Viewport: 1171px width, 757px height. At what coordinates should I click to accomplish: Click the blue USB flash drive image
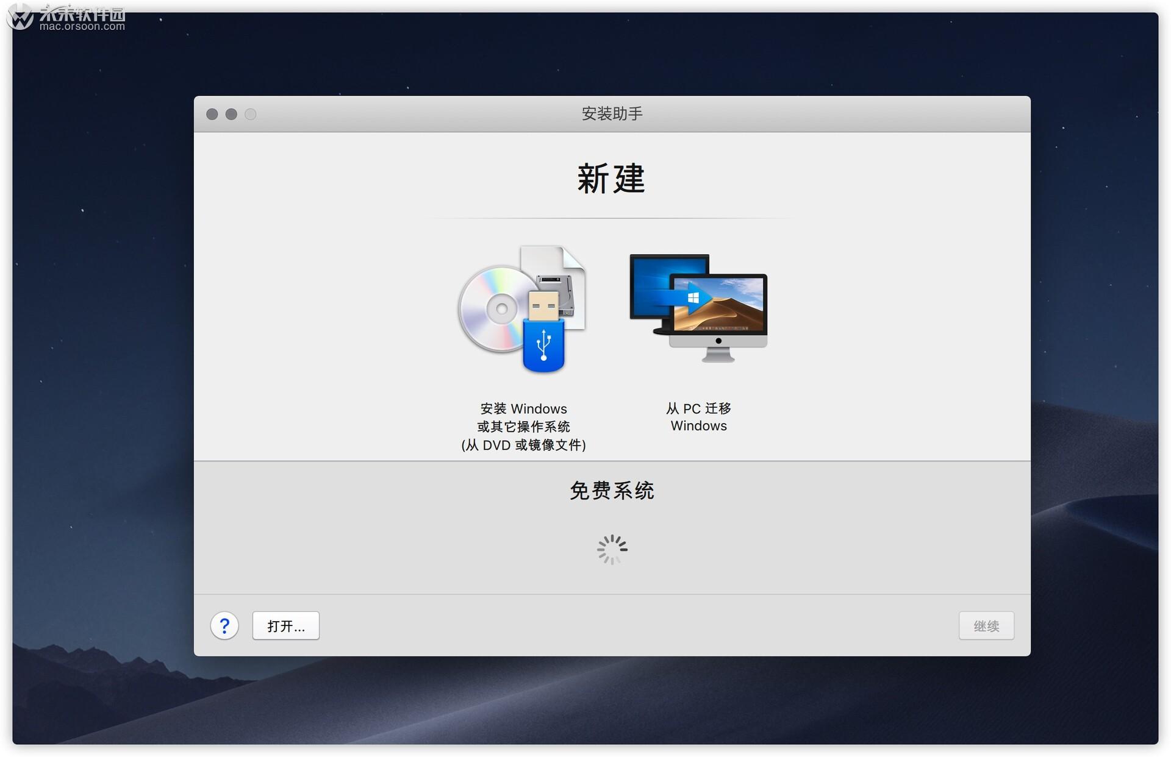pos(543,344)
